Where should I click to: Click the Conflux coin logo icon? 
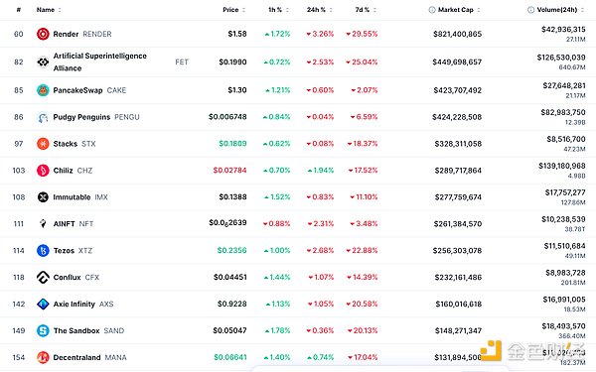coord(43,278)
